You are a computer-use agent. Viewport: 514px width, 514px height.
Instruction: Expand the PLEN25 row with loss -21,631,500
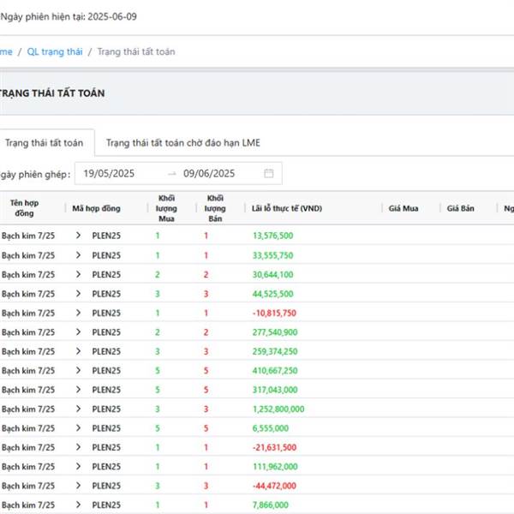click(78, 447)
